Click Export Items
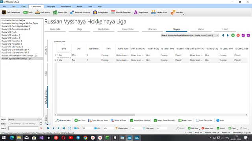Viewport: 252px width, 141px height. [185, 120]
